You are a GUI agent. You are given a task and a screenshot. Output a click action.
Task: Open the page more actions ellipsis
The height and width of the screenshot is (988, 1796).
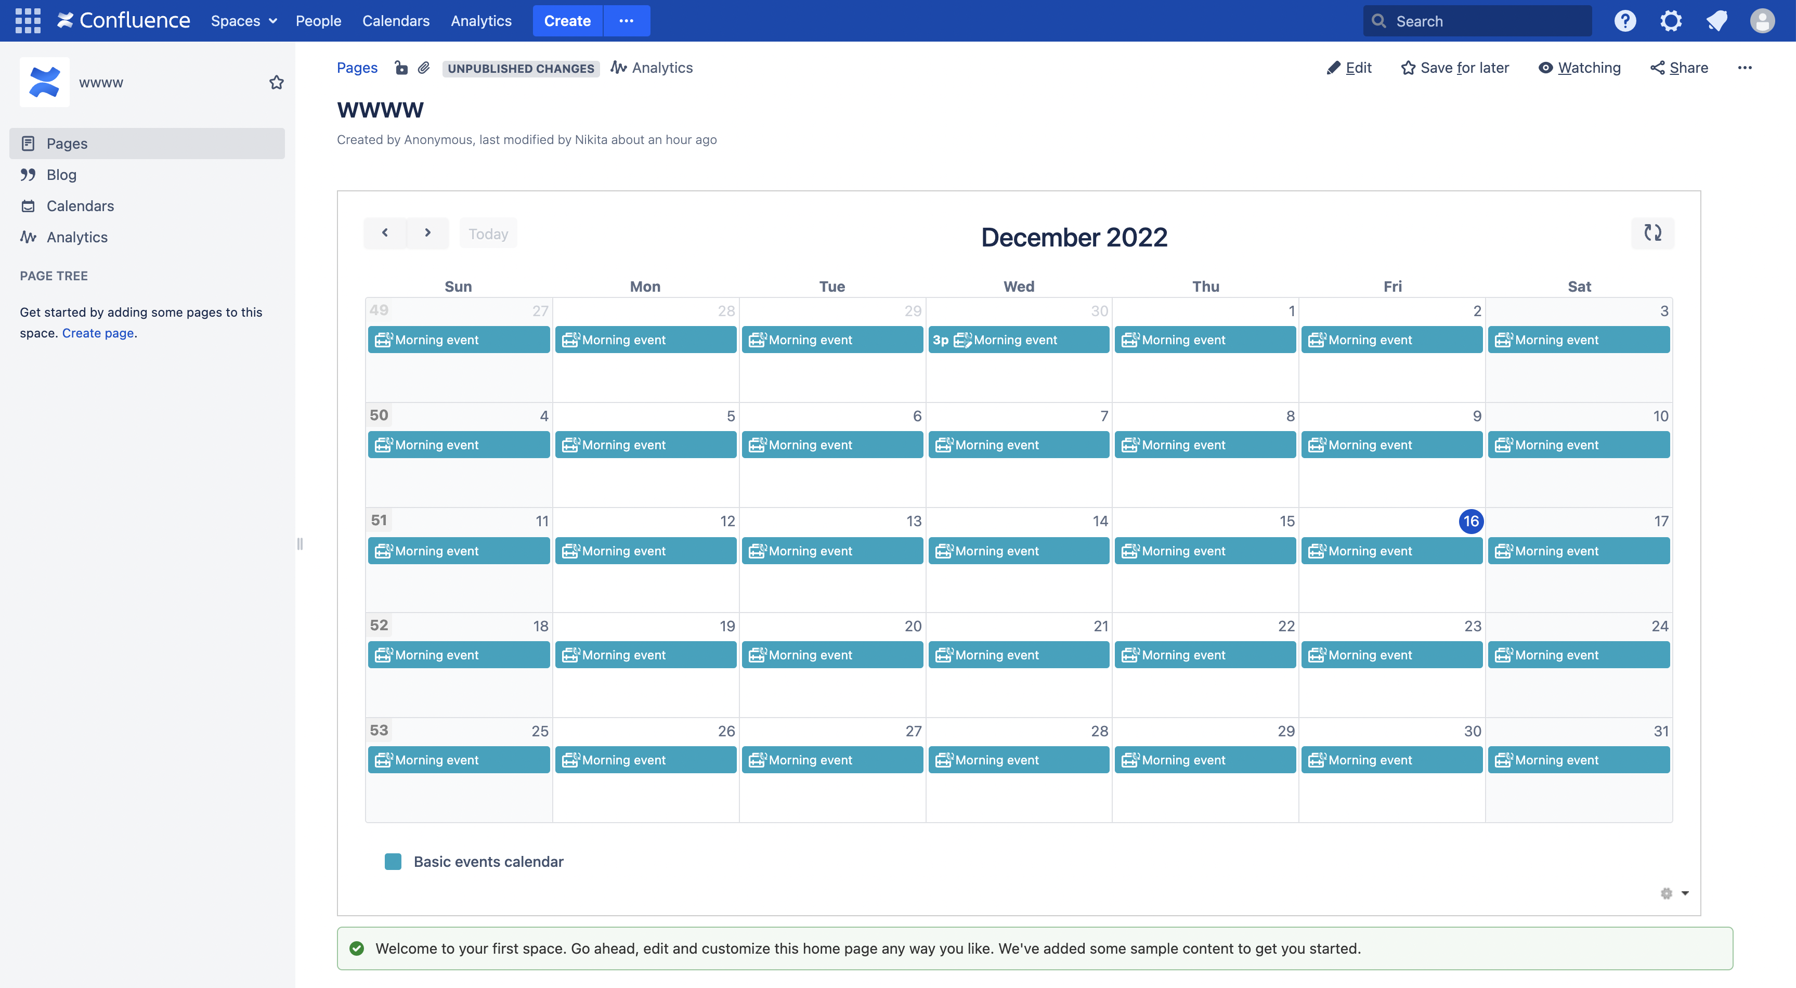pyautogui.click(x=1745, y=68)
